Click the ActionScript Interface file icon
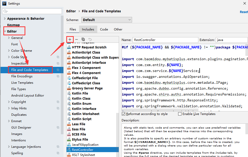 pos(69,63)
